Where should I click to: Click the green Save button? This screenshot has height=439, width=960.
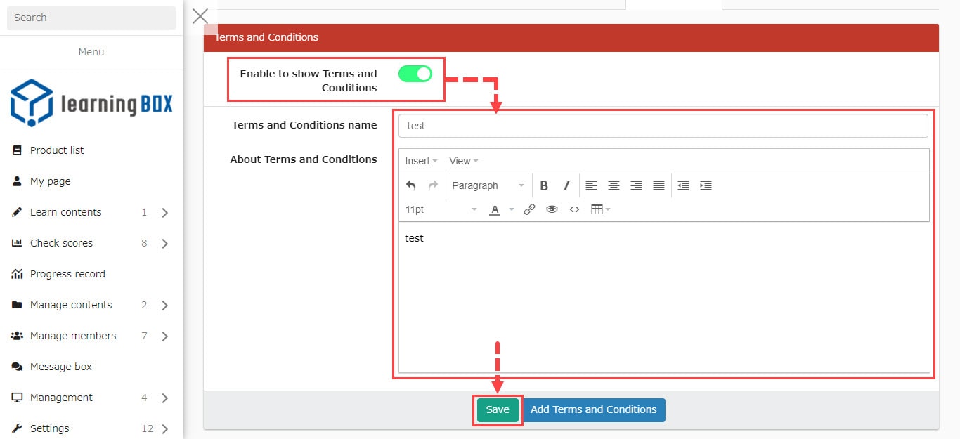498,410
